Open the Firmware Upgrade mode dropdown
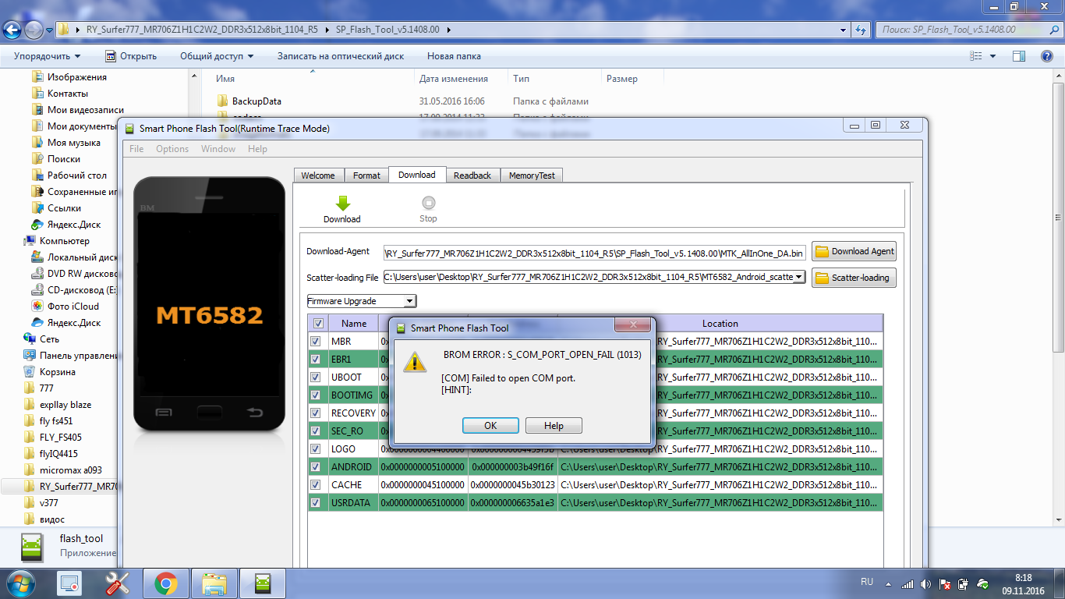The image size is (1065, 599). pyautogui.click(x=362, y=301)
